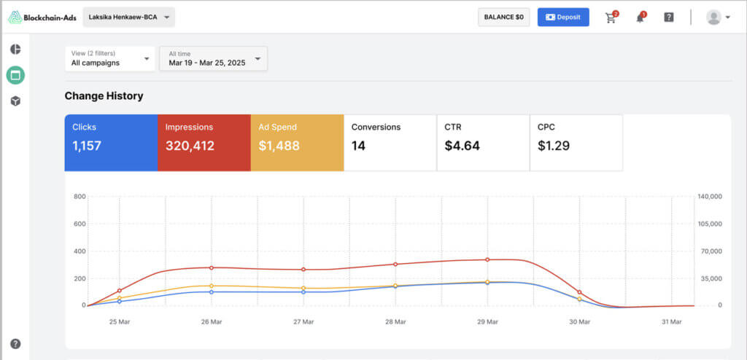747x360 pixels.
Task: Open the notifications bell icon
Action: coord(640,17)
